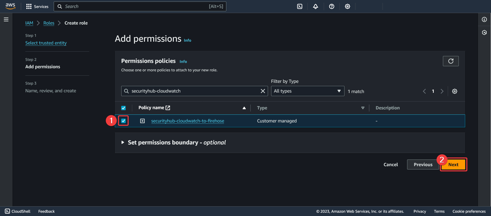The image size is (491, 216).
Task: Open the info panel icon on right
Action: pos(484,19)
